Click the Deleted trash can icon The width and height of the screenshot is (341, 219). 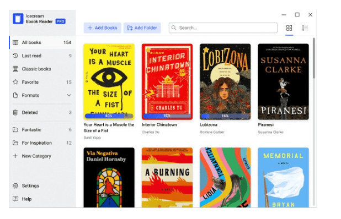15,112
